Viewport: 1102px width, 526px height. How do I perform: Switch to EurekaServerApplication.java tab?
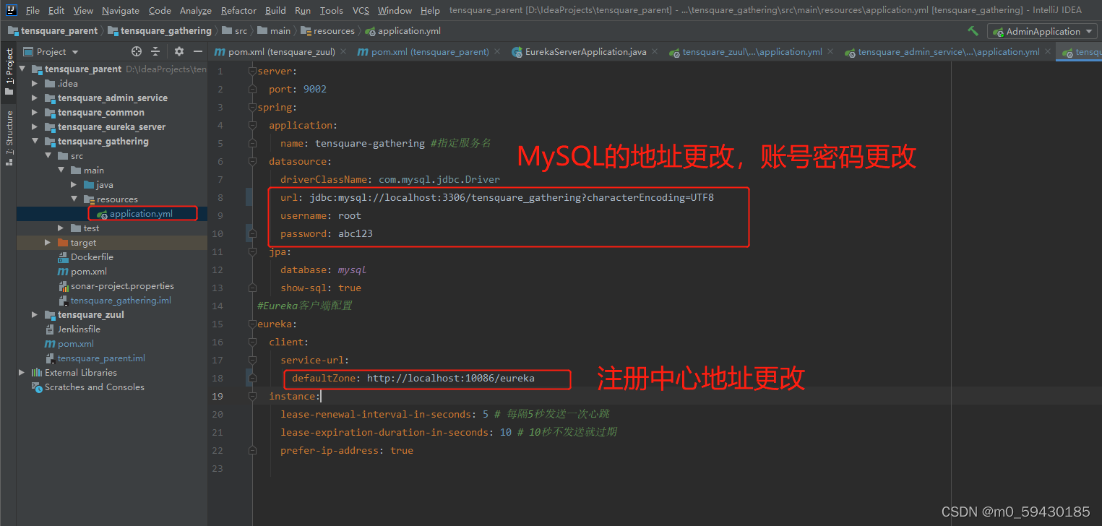pos(585,52)
